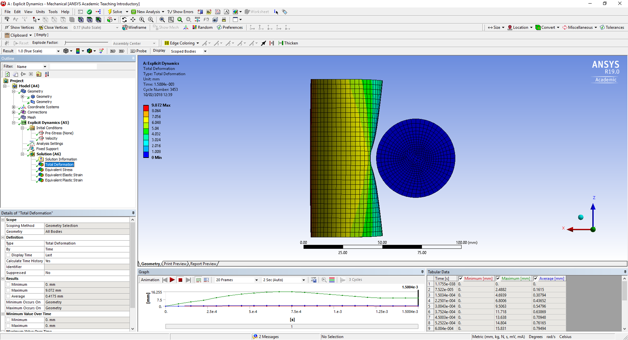Check Minimum under Minimum Value Over Time
The height and width of the screenshot is (340, 628).
tap(8, 320)
